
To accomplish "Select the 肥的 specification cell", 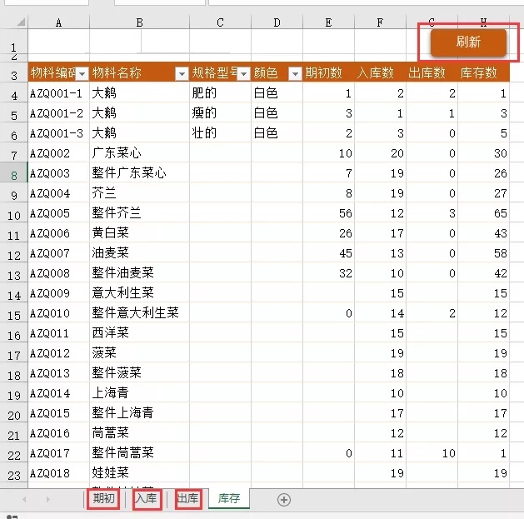I will pos(220,92).
